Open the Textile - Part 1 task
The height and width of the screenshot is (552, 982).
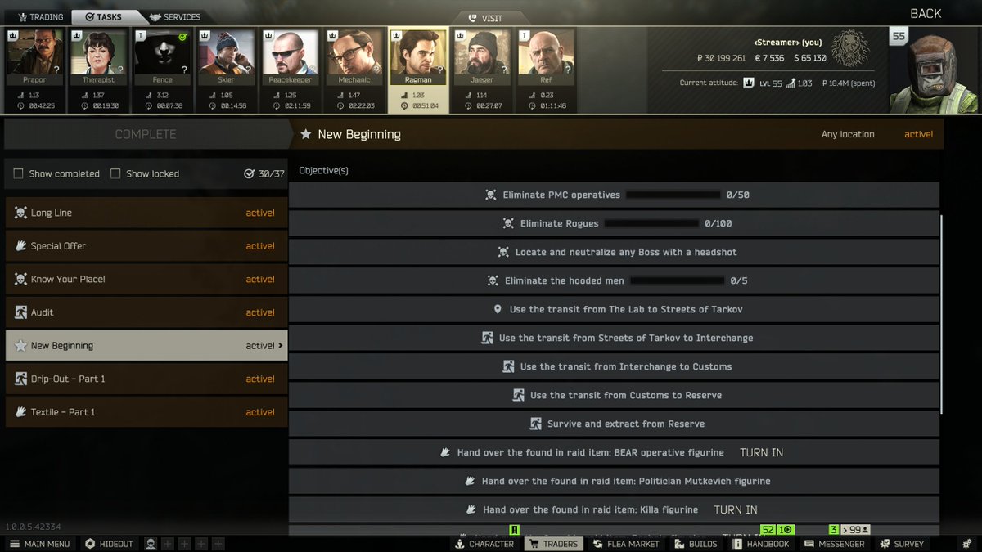pyautogui.click(x=146, y=412)
